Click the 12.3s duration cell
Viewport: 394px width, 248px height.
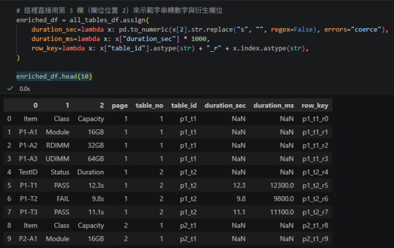(96, 185)
